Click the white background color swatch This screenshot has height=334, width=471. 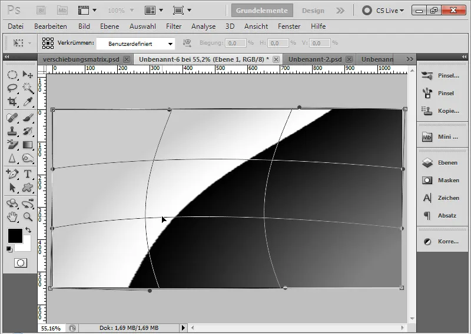(25, 246)
